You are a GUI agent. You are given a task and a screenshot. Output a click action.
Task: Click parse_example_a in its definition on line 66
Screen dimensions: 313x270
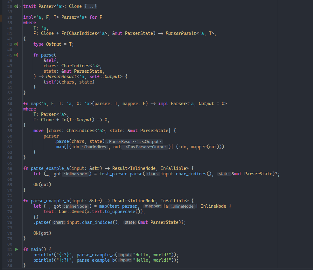[x=50, y=168]
